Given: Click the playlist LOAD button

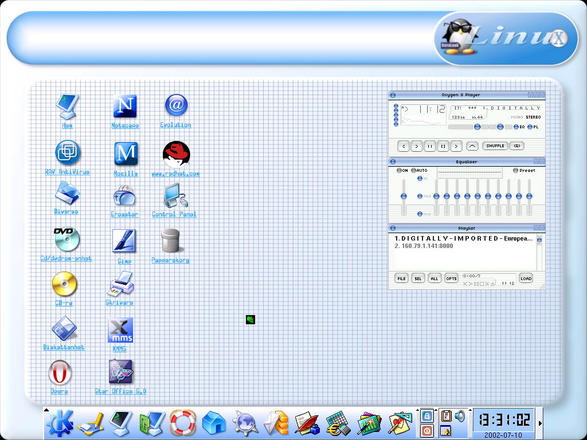Looking at the screenshot, I should [526, 278].
